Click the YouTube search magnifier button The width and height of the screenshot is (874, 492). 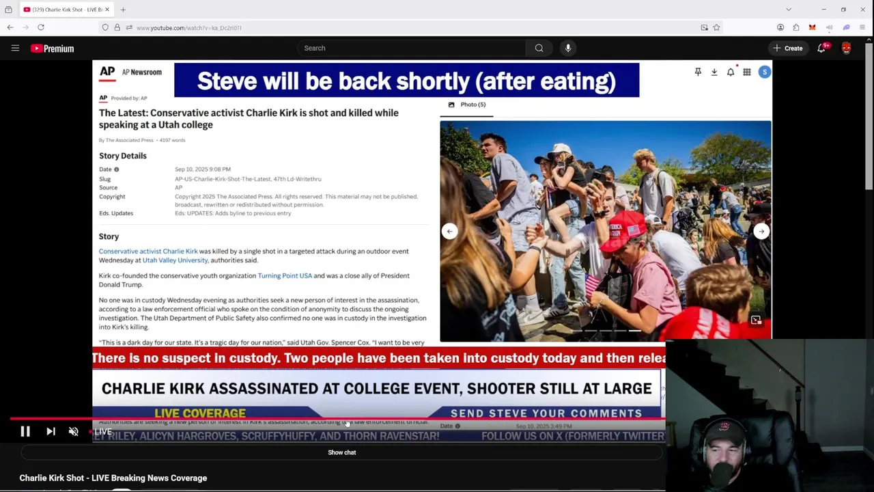(539, 48)
